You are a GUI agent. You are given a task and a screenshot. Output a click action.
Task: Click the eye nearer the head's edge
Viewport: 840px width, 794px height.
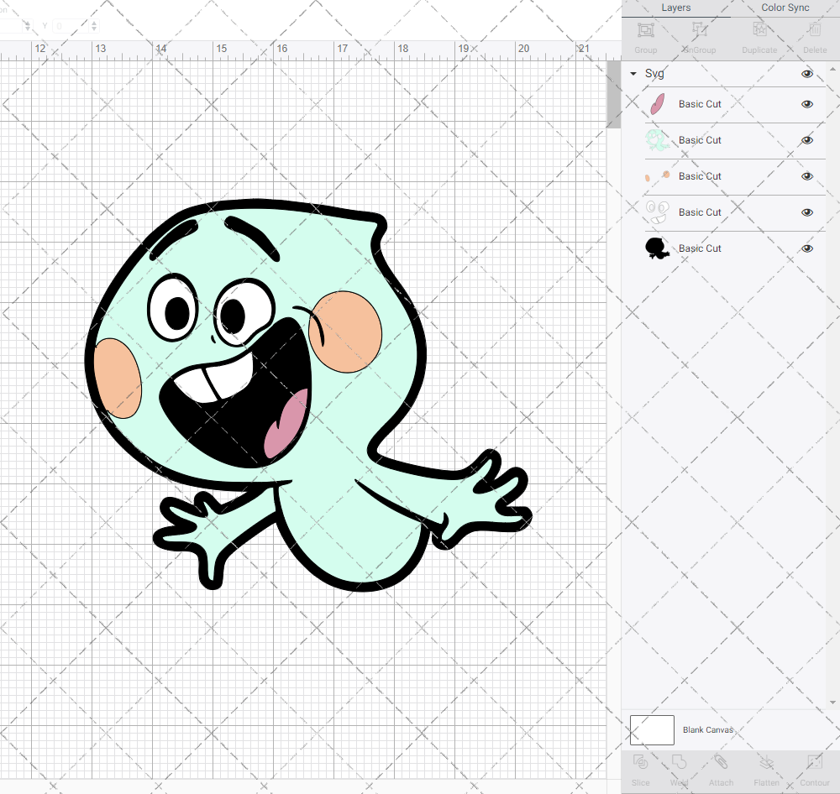[x=171, y=308]
